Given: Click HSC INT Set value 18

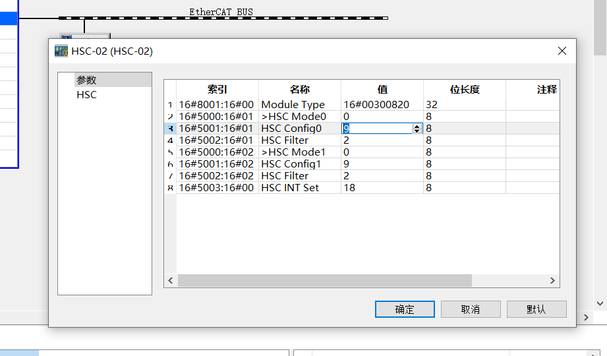Looking at the screenshot, I should 382,188.
